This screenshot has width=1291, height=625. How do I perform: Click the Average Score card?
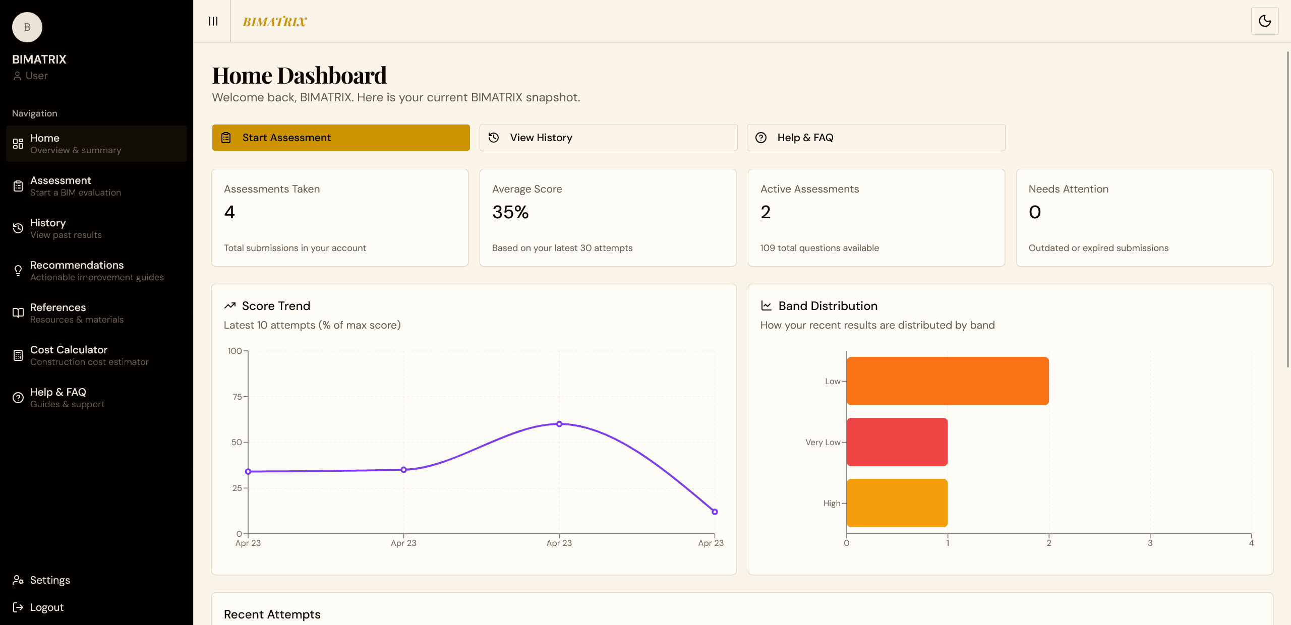click(608, 218)
